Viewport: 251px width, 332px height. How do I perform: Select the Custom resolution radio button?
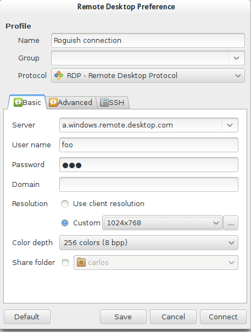pyautogui.click(x=65, y=223)
